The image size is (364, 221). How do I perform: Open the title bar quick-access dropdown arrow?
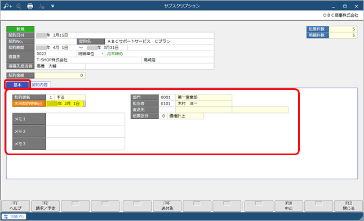pos(53,6)
